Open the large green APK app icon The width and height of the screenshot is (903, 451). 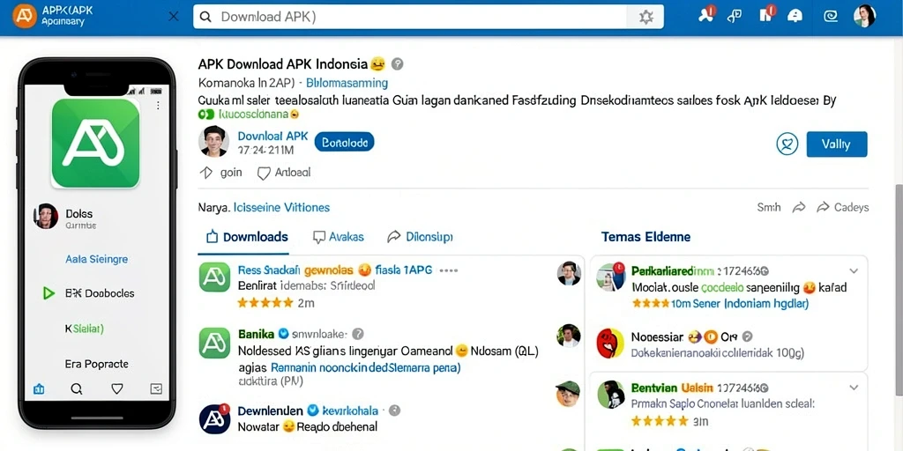point(95,144)
